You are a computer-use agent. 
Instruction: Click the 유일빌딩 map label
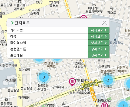(x=6, y=5)
